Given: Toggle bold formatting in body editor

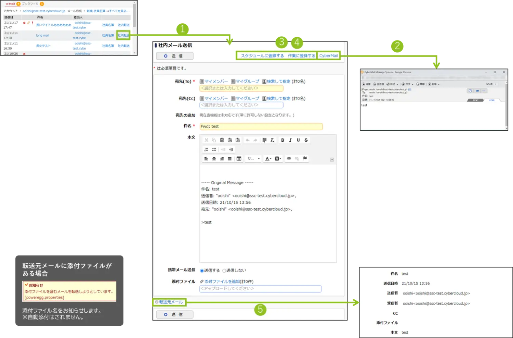Looking at the screenshot, I should [x=282, y=140].
